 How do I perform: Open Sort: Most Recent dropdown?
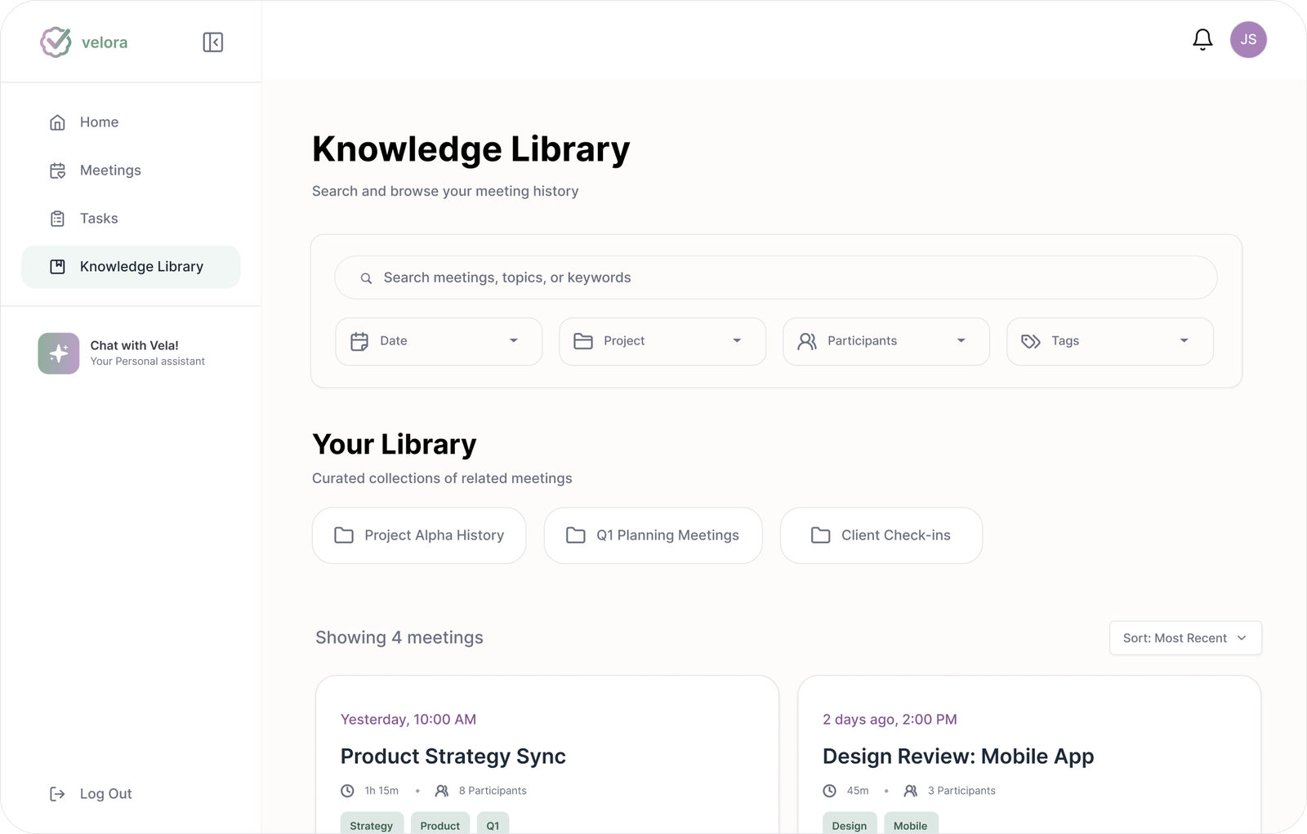pyautogui.click(x=1185, y=638)
